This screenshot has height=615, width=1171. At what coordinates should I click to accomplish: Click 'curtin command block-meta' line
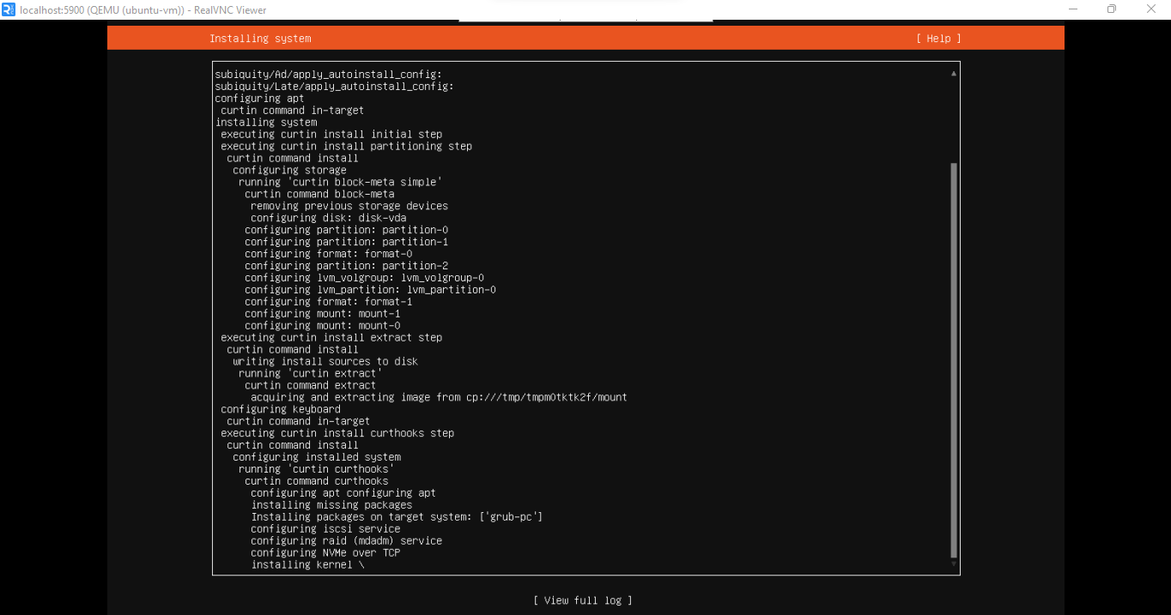tap(319, 195)
